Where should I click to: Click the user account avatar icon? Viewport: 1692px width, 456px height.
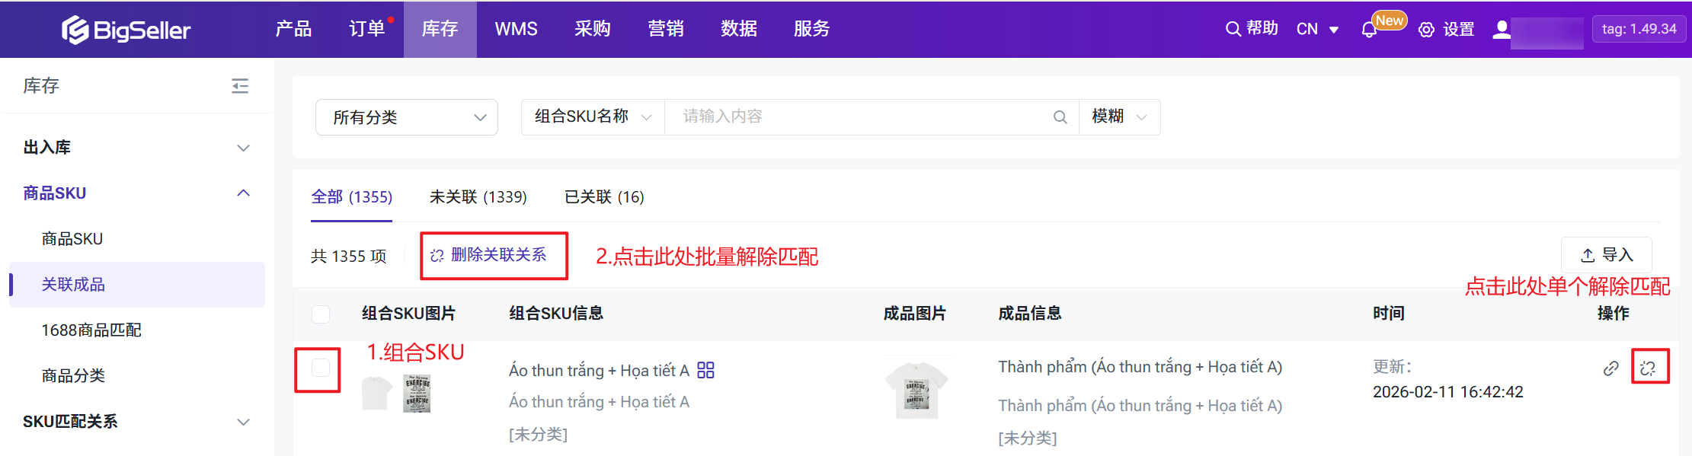[1501, 30]
